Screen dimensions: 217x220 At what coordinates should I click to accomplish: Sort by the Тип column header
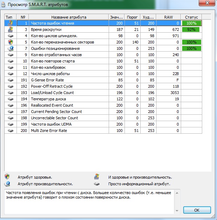tap(11, 17)
